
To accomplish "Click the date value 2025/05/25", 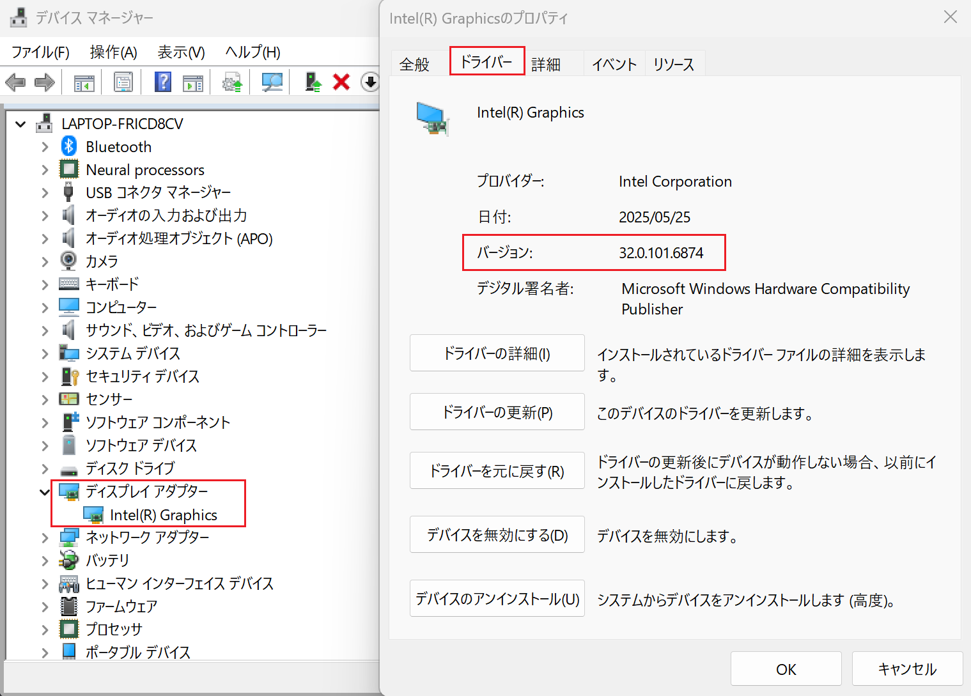I will (655, 217).
